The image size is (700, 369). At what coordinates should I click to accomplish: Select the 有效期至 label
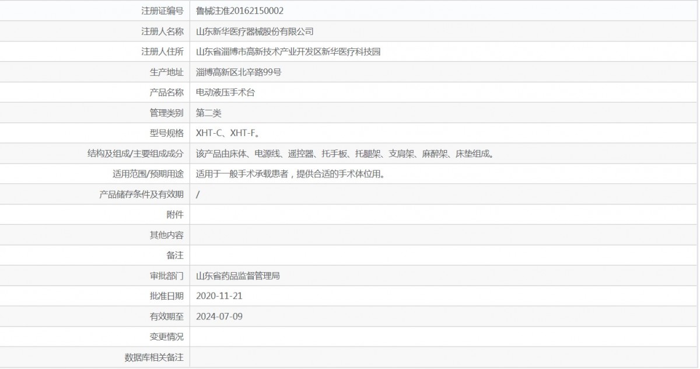(x=167, y=316)
